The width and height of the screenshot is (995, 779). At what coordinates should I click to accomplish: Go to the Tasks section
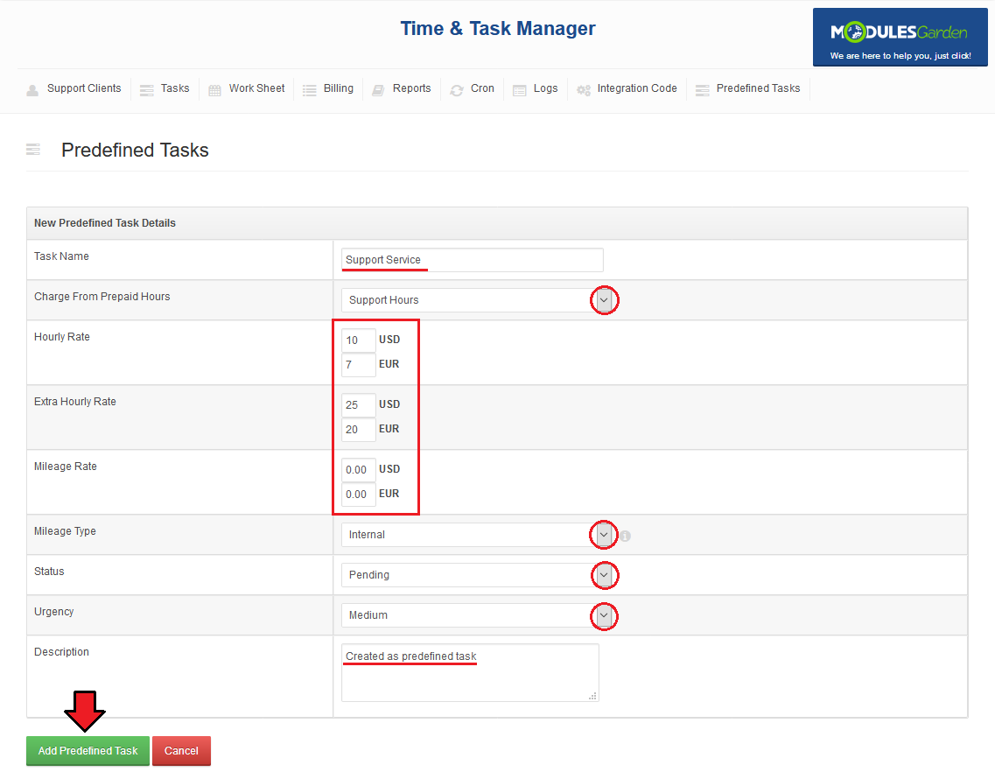(174, 88)
